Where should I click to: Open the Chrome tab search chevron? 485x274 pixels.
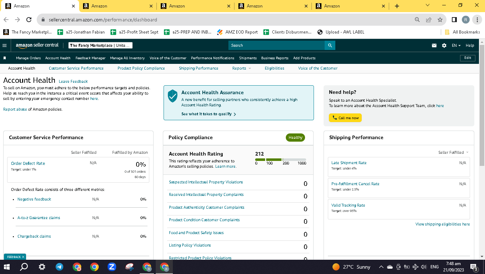click(x=428, y=5)
